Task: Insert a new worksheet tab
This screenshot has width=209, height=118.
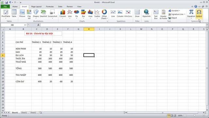Action: pos(41,112)
